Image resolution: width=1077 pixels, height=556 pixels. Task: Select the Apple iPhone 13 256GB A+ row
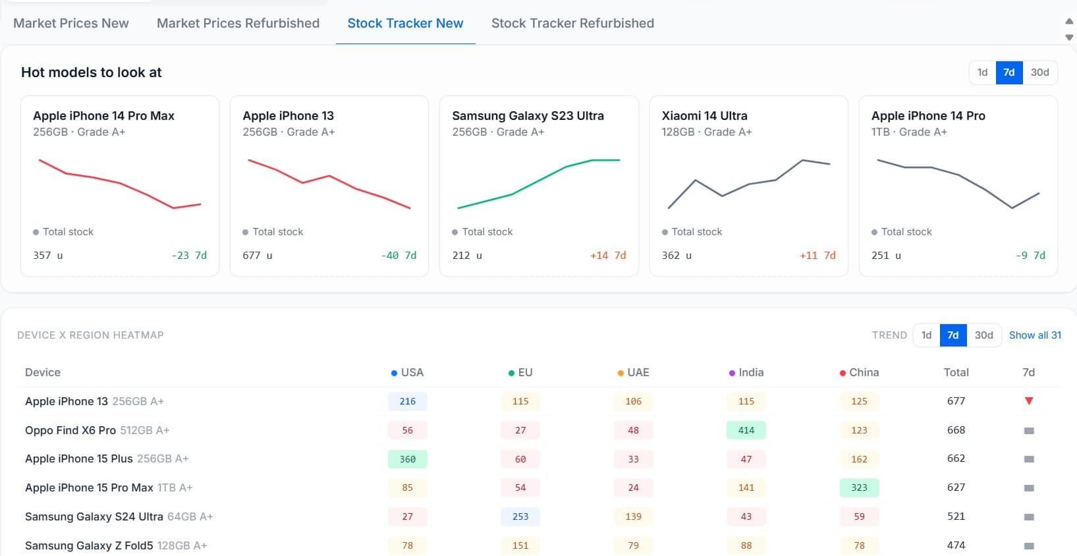pos(539,401)
